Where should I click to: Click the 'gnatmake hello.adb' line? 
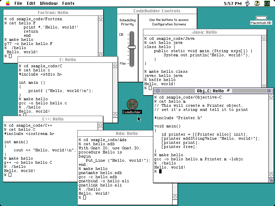100,173
